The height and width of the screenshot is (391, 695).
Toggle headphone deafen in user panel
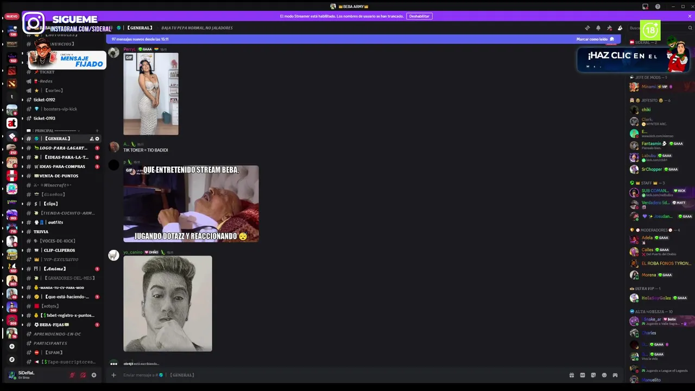tap(83, 375)
